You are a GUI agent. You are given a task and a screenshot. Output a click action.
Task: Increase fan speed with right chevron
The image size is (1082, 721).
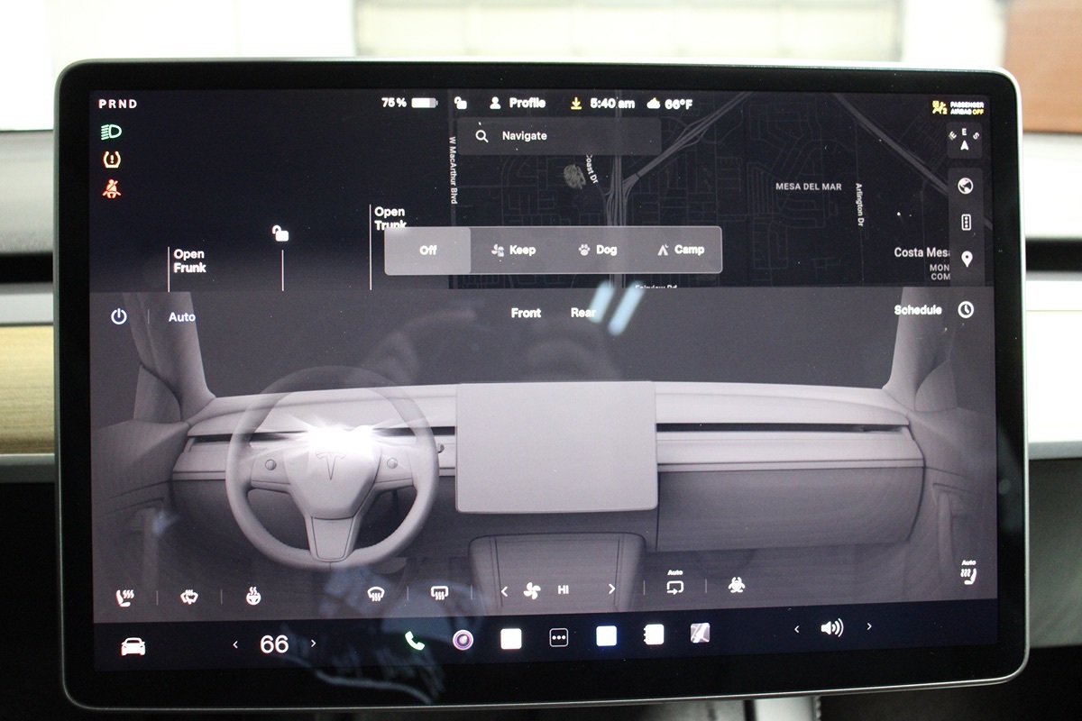611,589
